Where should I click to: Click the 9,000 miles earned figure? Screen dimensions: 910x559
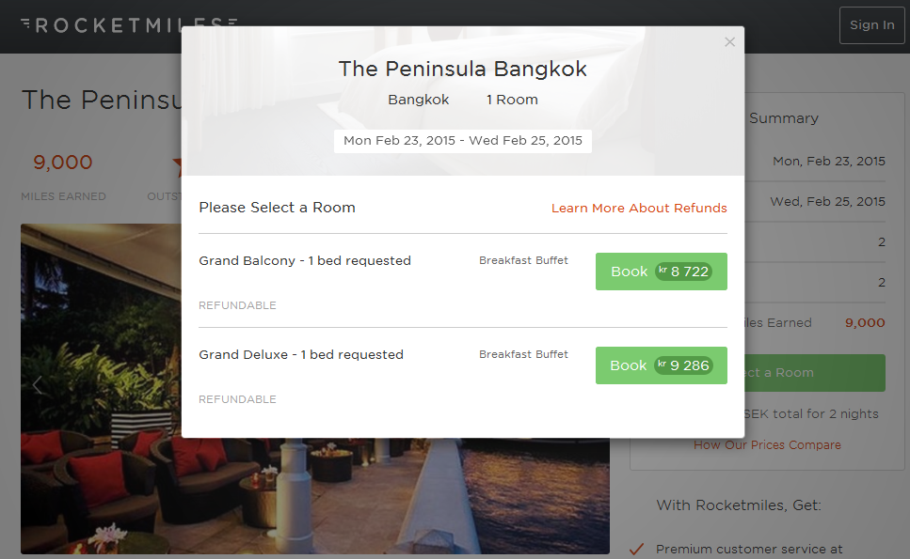pyautogui.click(x=63, y=163)
